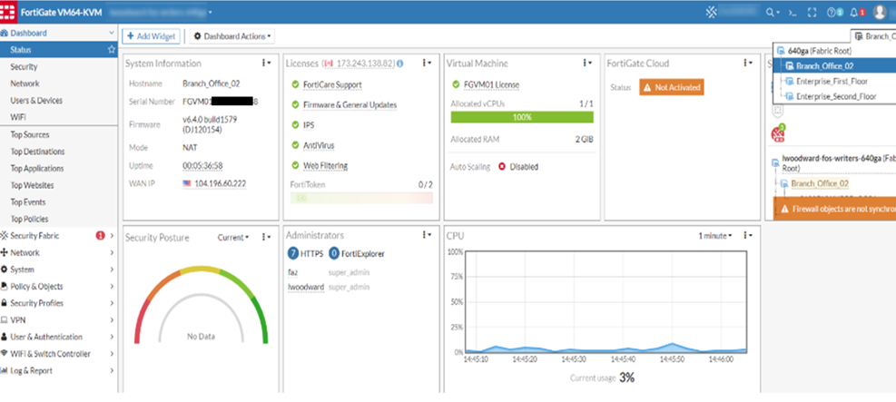Favorite the Status page with star

111,50
